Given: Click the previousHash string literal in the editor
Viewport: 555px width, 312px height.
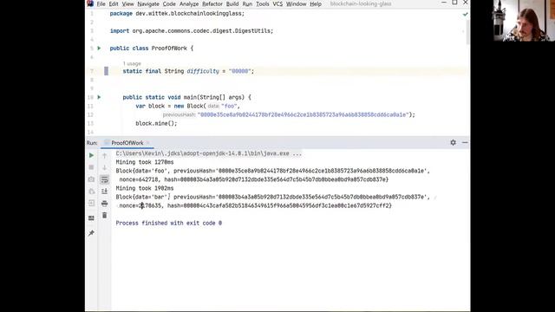Looking at the screenshot, I should point(304,114).
